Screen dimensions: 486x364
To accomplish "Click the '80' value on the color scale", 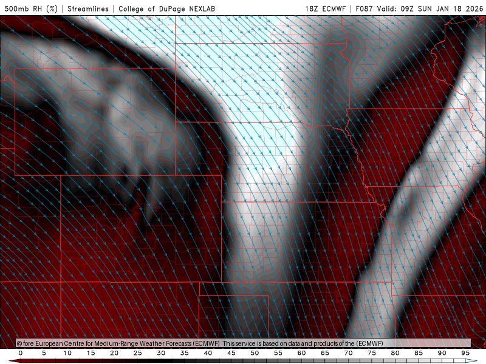I will coord(395,353).
